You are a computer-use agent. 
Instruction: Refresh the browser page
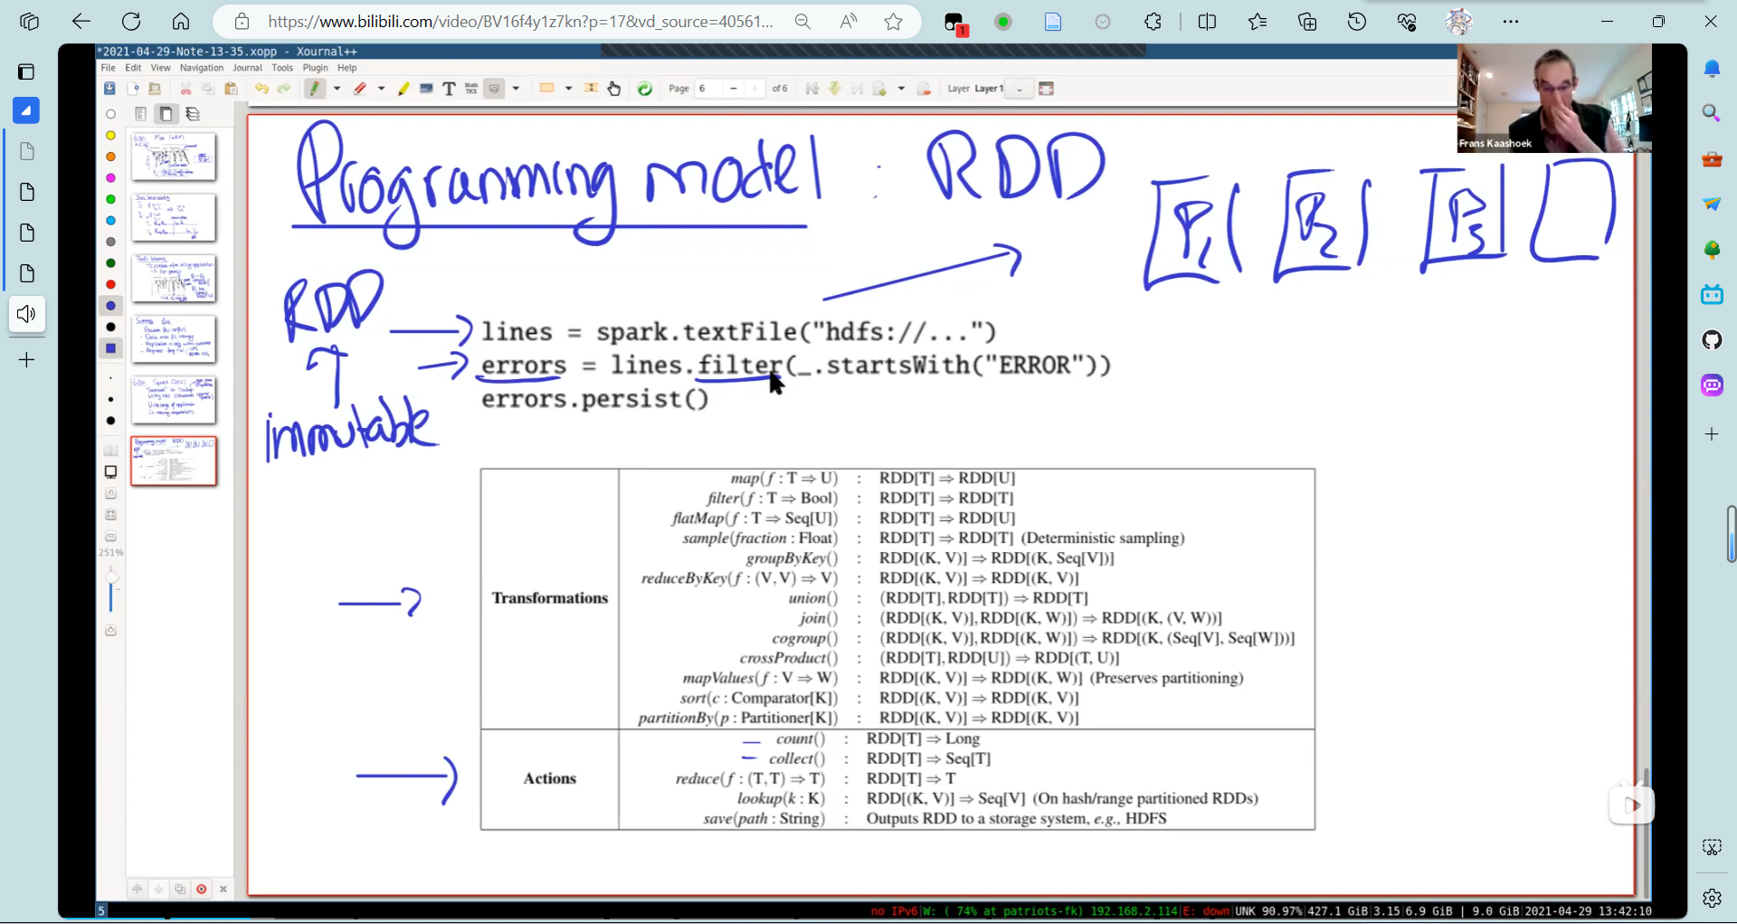point(131,22)
